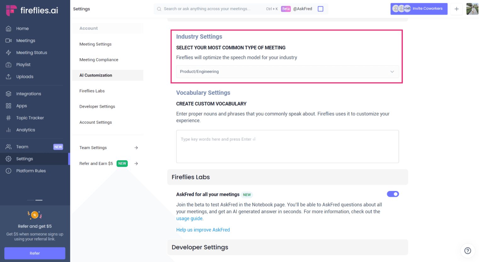Toggle AskFred for all your meetings

tap(393, 194)
